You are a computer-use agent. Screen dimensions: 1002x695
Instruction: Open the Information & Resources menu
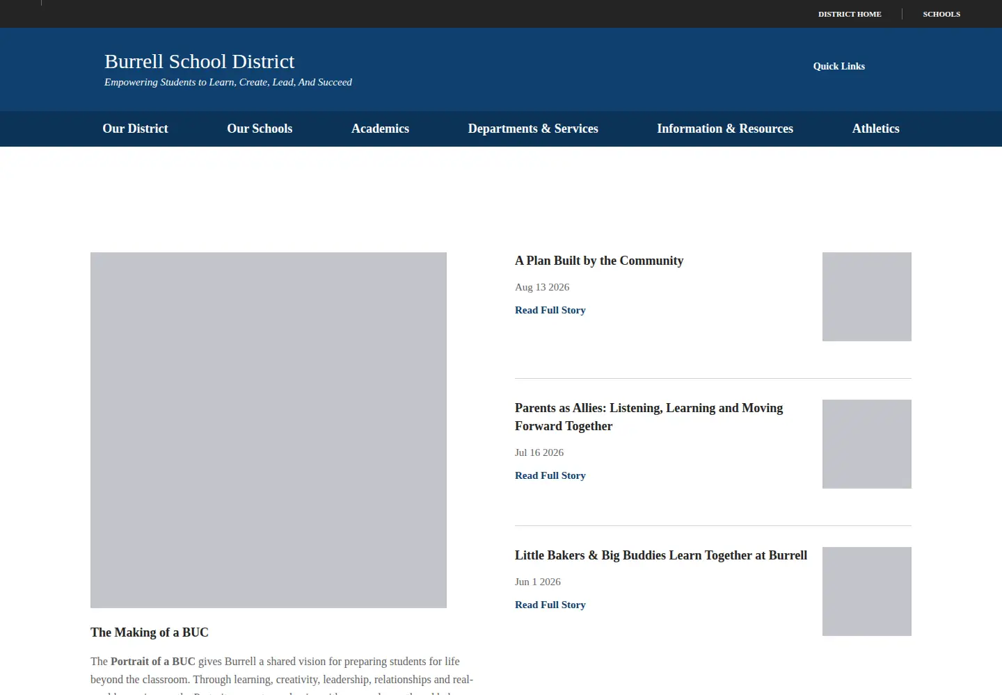point(725,129)
